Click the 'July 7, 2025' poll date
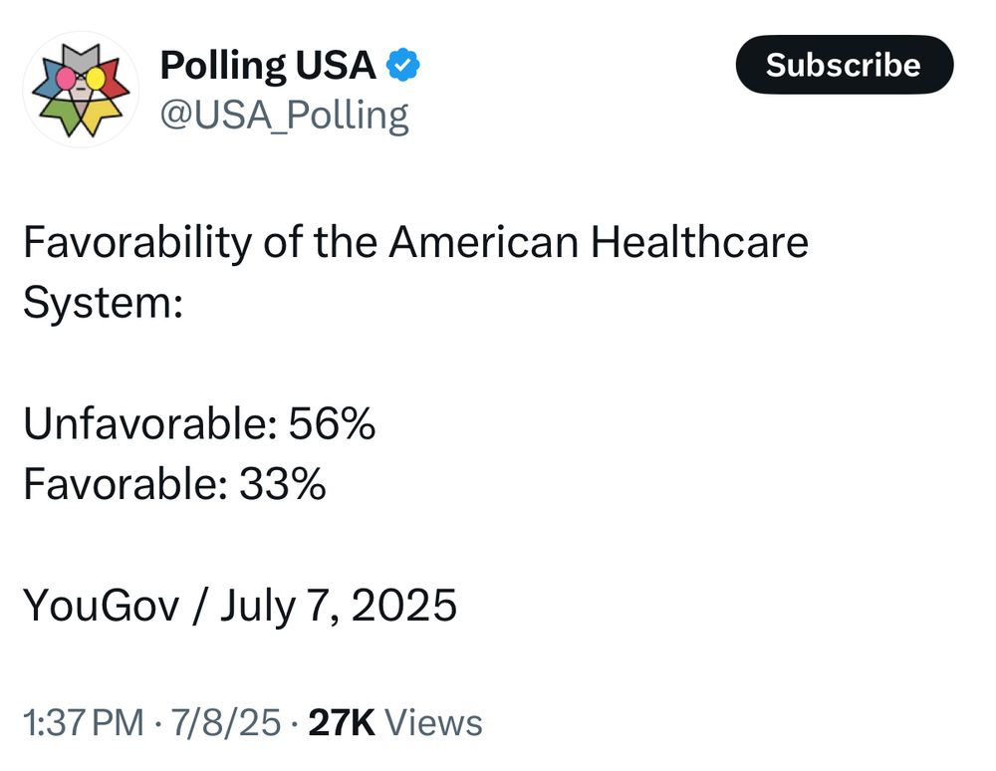The image size is (996, 771). click(x=339, y=607)
